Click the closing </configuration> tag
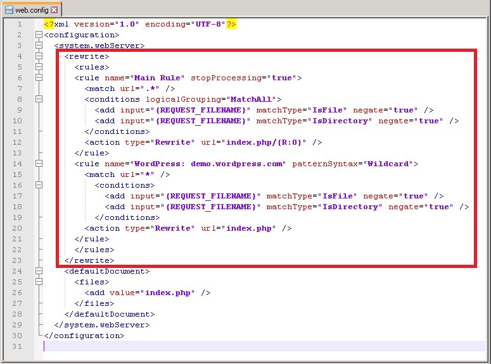 (84, 336)
